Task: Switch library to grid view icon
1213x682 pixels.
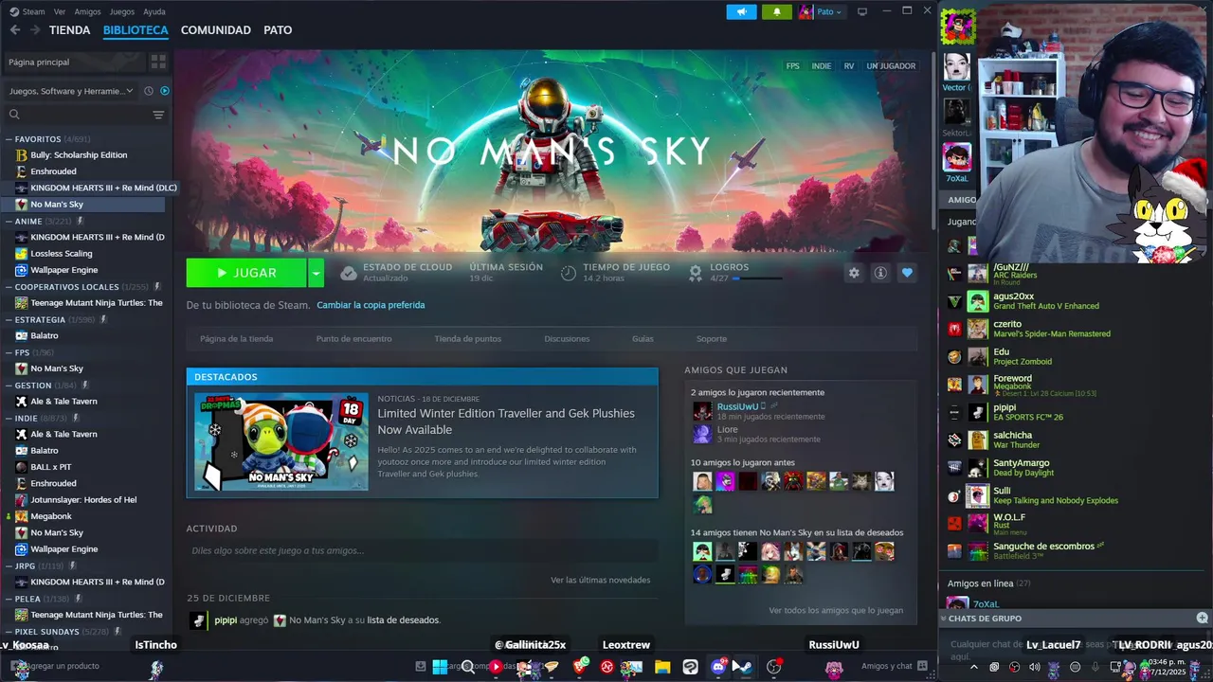Action: click(158, 62)
